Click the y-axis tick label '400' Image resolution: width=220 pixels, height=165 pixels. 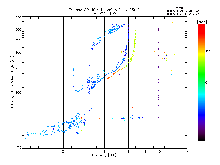coord(18,53)
